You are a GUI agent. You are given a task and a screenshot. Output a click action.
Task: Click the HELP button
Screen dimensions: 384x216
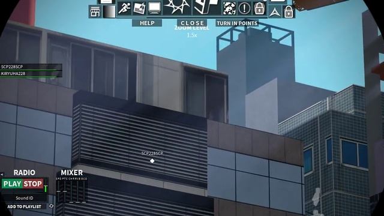click(x=147, y=23)
